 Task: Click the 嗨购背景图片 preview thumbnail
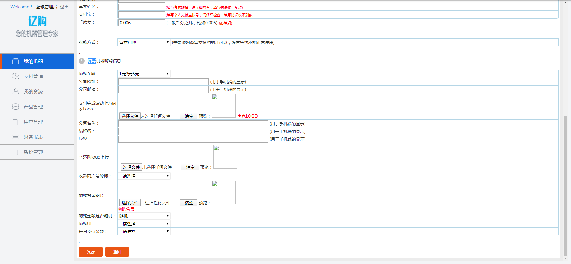click(223, 192)
